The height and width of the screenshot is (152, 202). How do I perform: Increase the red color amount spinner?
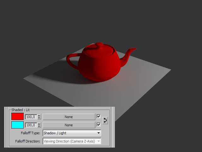pos(39,116)
